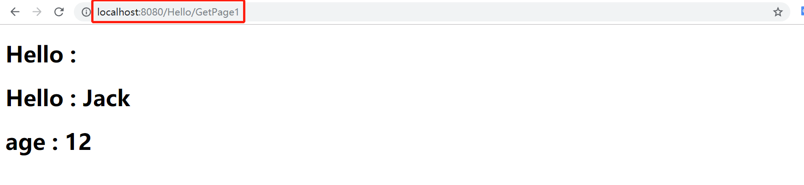Screen dimensions: 804x185
Task: Click the "Hello" path segment in the URL
Action: [179, 12]
